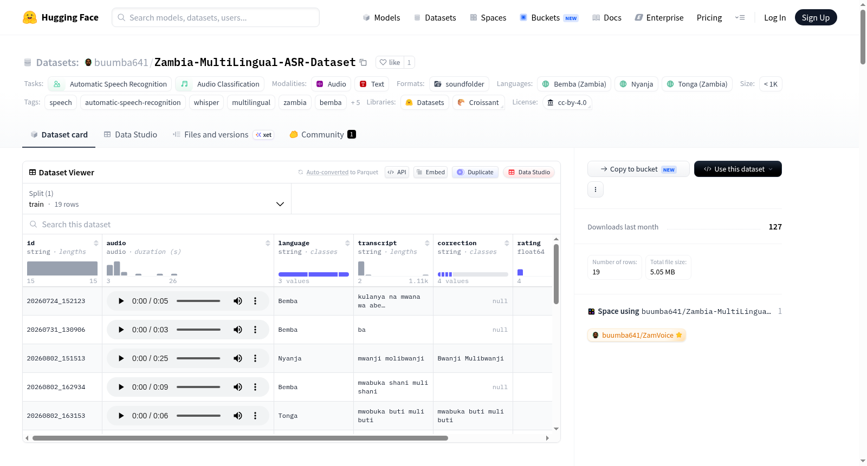Go to Pricing

click(x=709, y=17)
